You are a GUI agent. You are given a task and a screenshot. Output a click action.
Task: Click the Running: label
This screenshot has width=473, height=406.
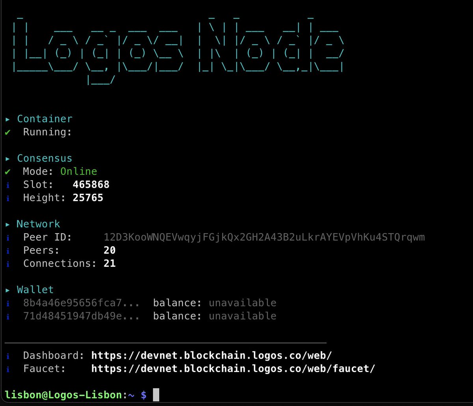(48, 132)
